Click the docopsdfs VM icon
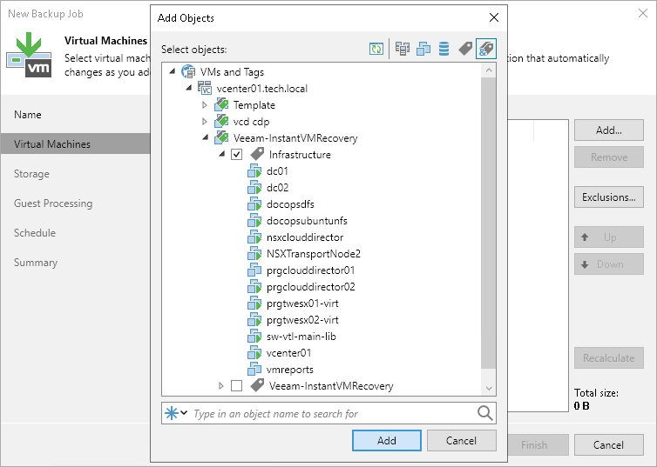Screen dimensions: 657x467 254,204
